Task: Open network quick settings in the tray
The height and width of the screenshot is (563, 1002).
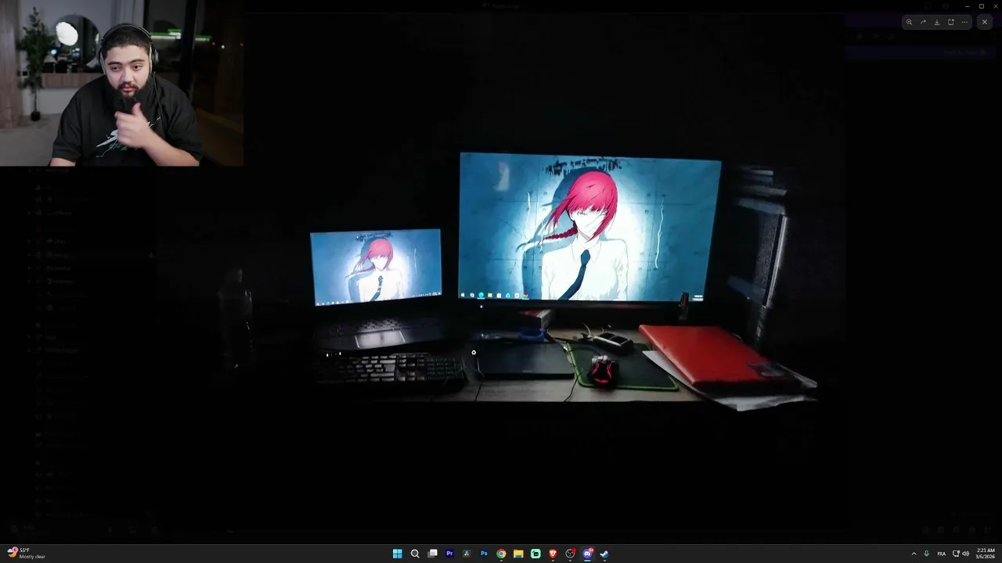Action: [956, 554]
